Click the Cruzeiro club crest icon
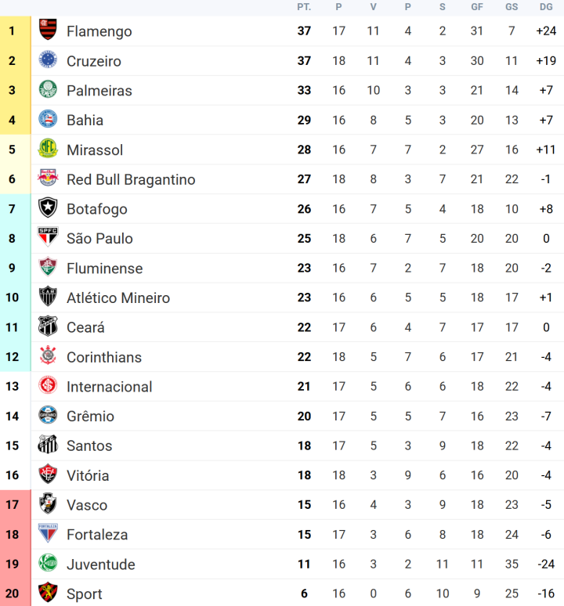Viewport: 564px width, 606px height. 48,61
